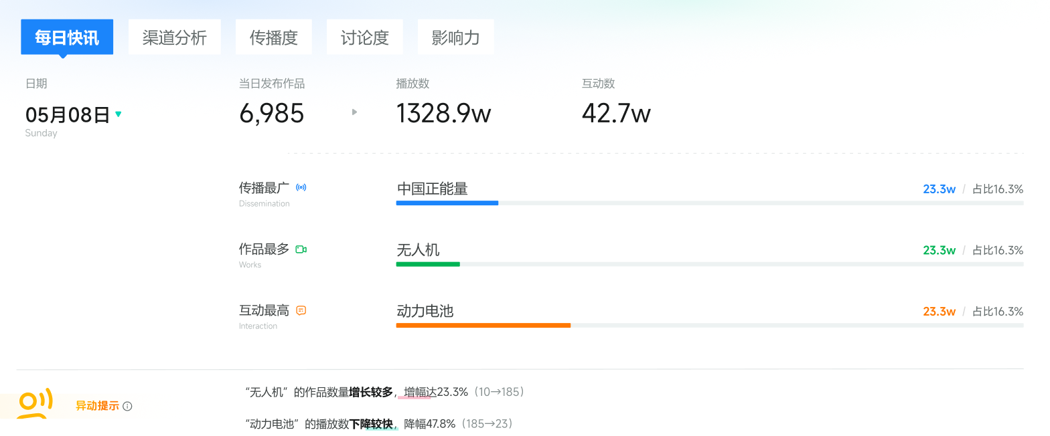Click the 动力电池 topic link
The image size is (1050, 436).
point(425,311)
